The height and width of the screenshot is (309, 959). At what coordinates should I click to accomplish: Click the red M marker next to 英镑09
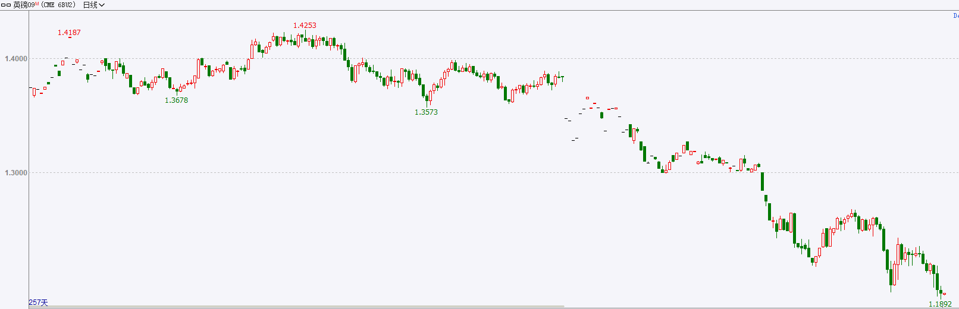click(x=37, y=4)
